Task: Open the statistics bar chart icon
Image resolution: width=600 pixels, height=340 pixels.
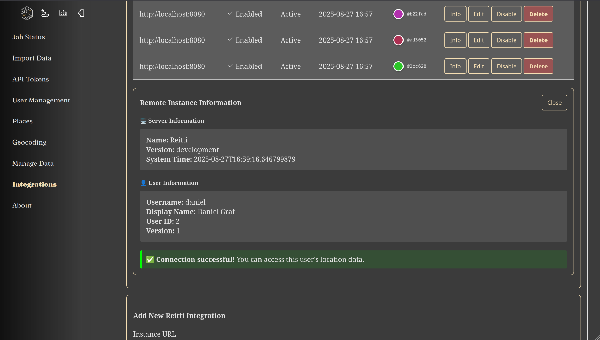Action: 63,13
